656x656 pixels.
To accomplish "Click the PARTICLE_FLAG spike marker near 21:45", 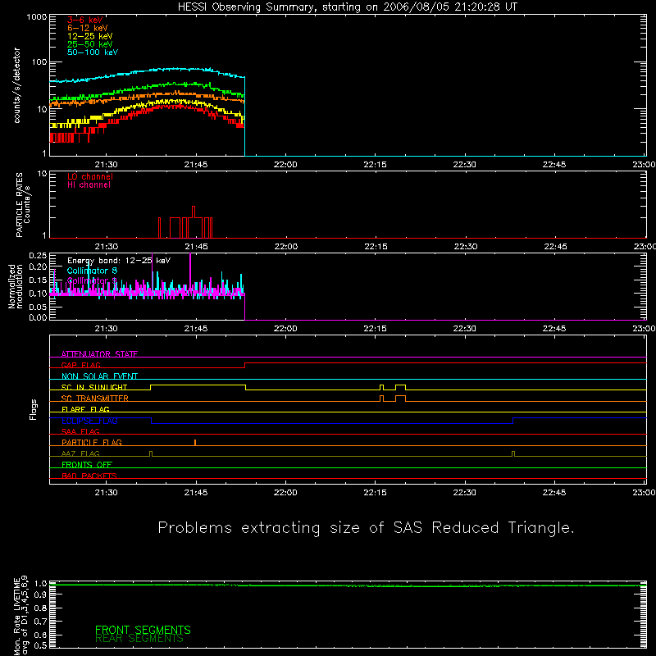I will point(195,443).
